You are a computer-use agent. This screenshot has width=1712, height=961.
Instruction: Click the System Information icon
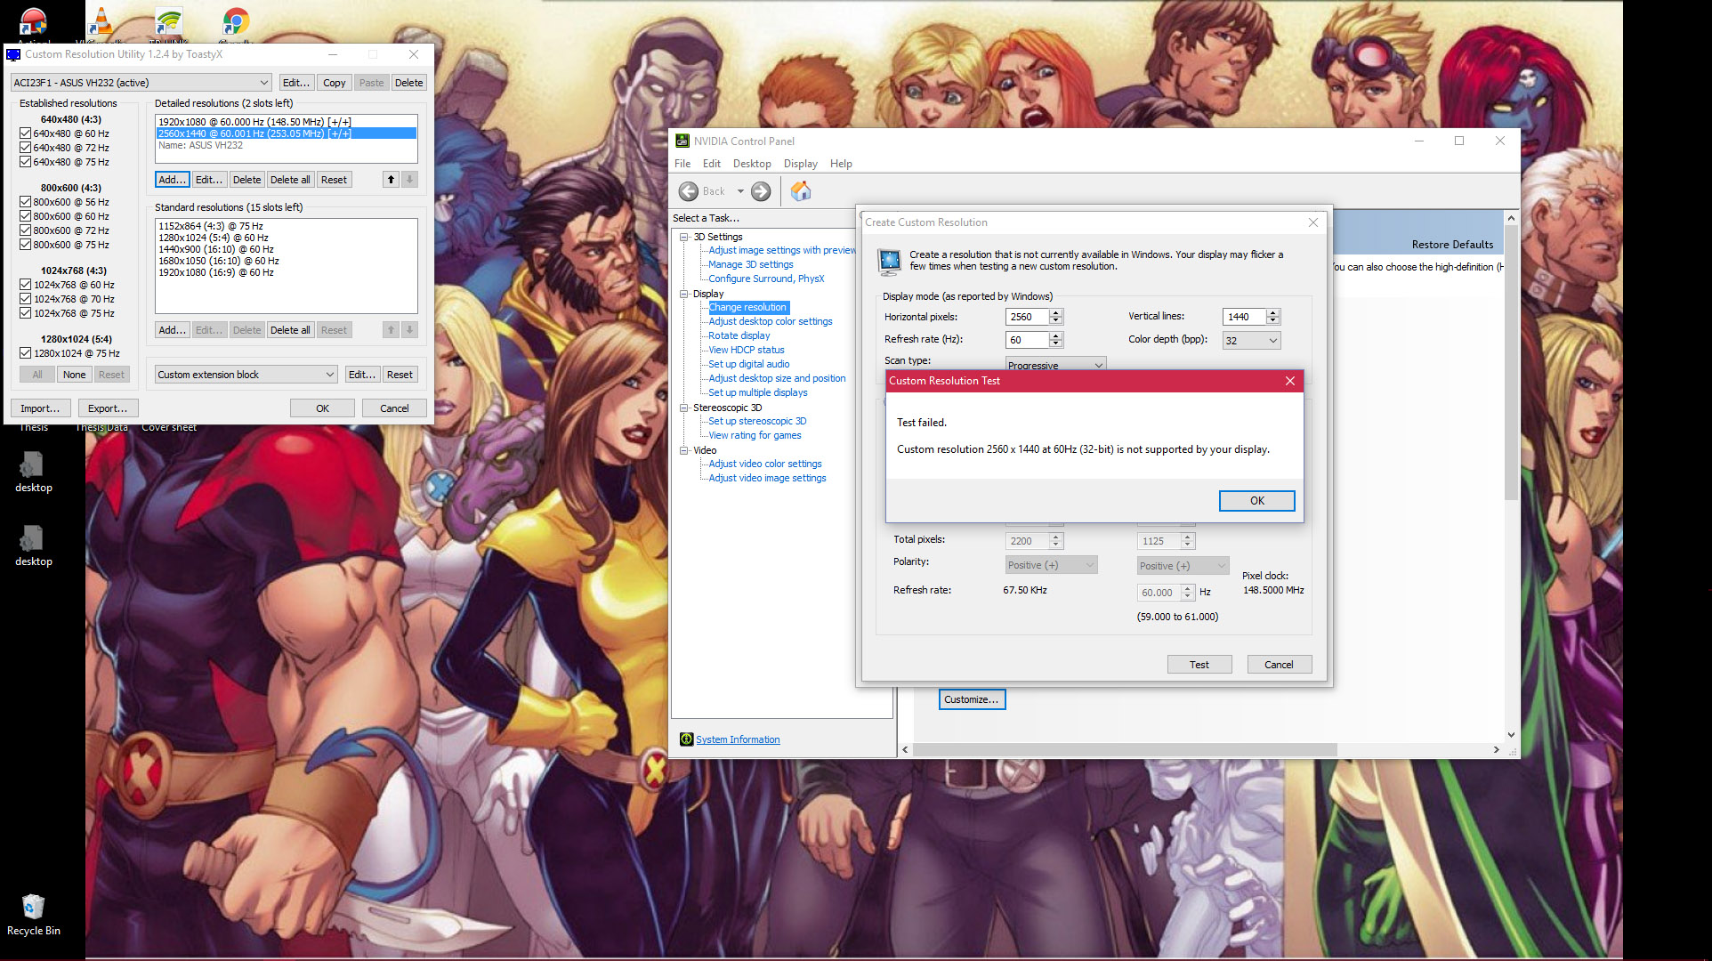coord(686,739)
